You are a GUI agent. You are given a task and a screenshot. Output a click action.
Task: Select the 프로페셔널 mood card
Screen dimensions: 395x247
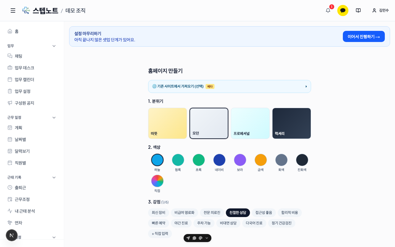250,124
